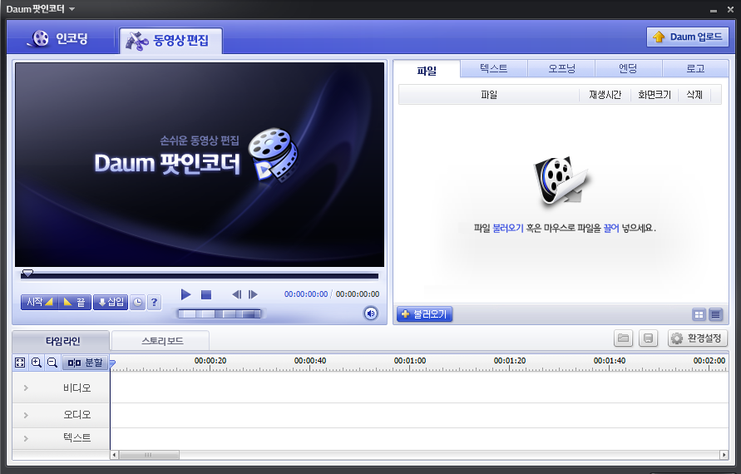Minimize the Daum 팟인코더 window
741x474 pixels.
[714, 10]
